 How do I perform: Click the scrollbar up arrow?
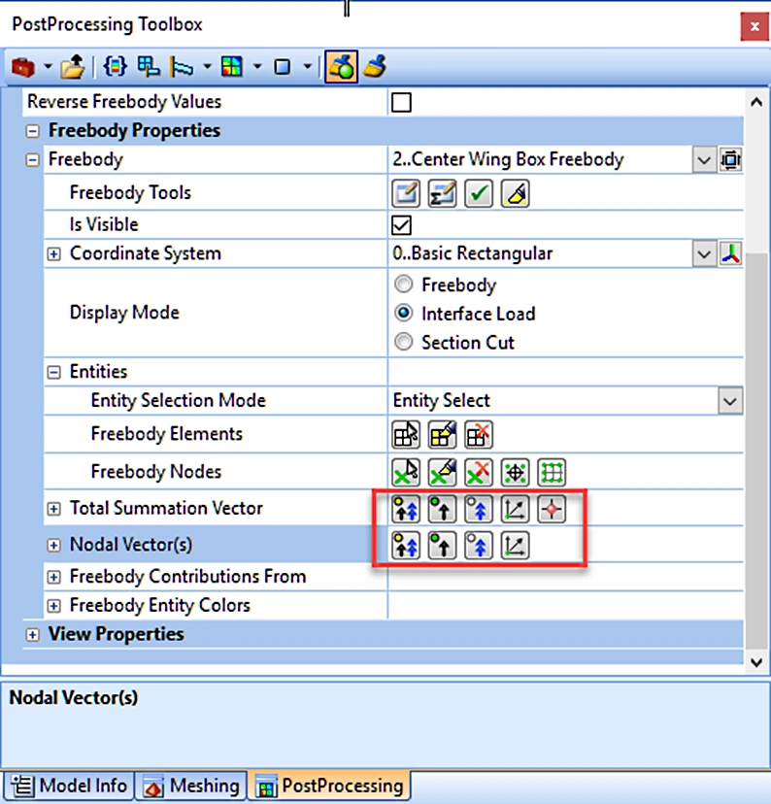pos(756,102)
